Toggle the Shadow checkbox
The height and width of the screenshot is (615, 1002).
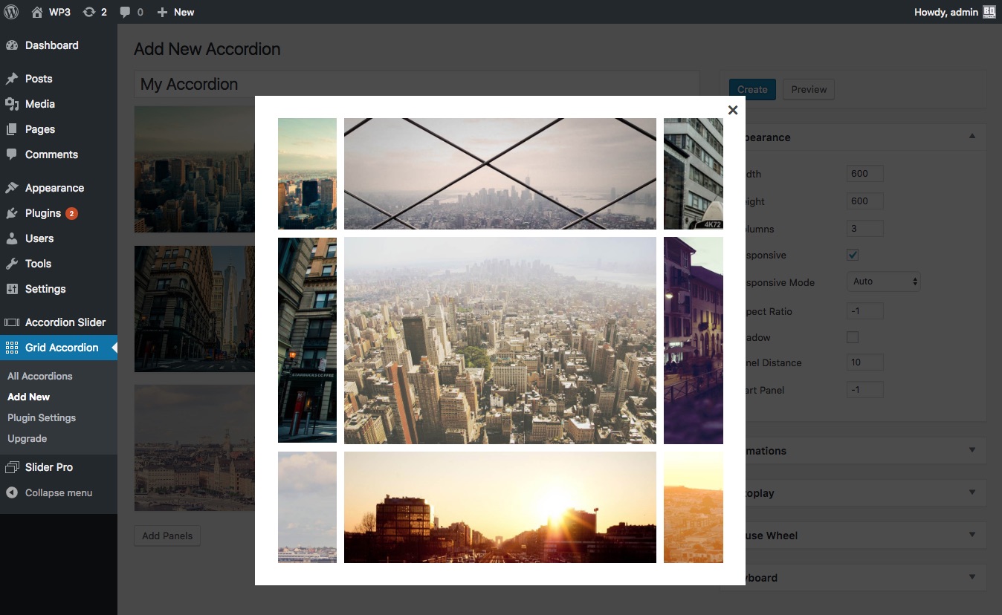pos(853,337)
